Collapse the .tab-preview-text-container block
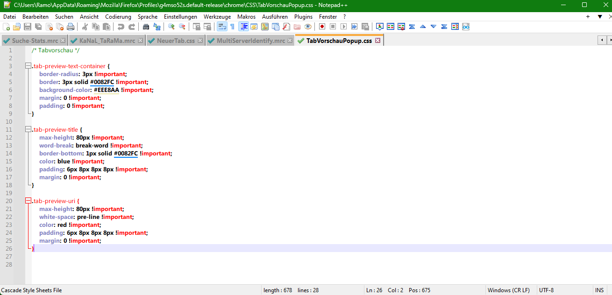Screen dimensions: 612x295 [28, 66]
